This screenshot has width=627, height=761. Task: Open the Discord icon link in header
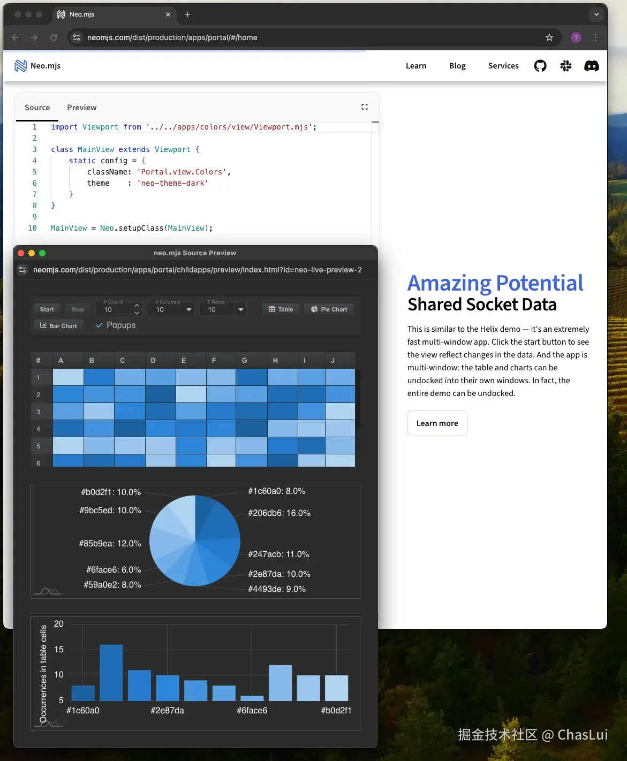[x=592, y=66]
